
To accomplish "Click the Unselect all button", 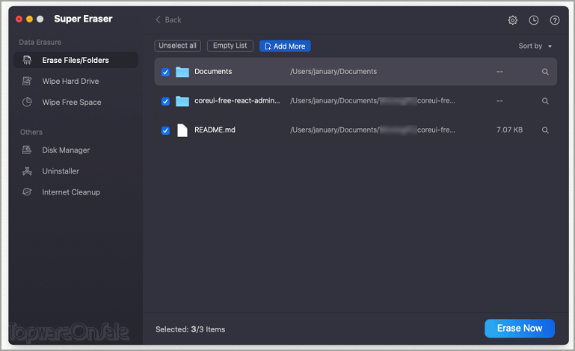I will pos(177,46).
